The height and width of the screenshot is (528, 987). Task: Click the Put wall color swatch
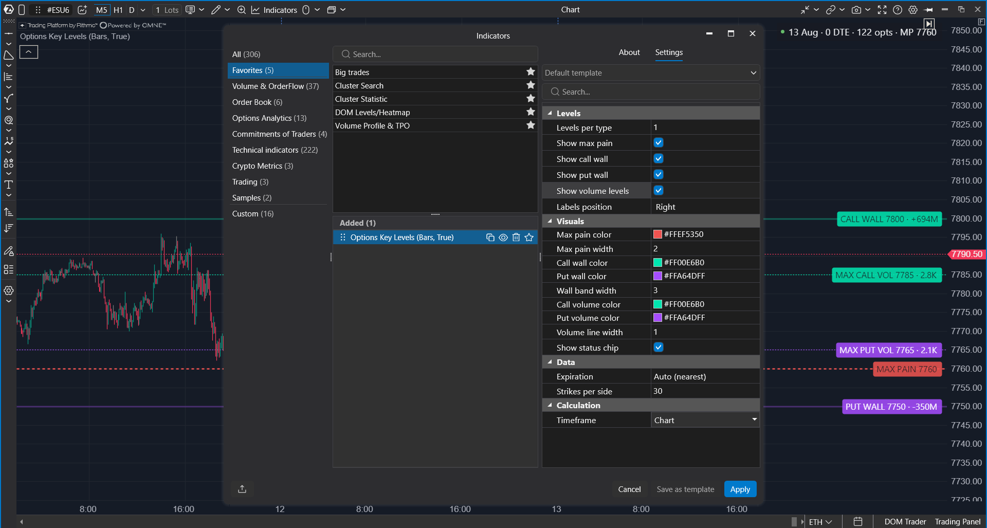pyautogui.click(x=657, y=276)
